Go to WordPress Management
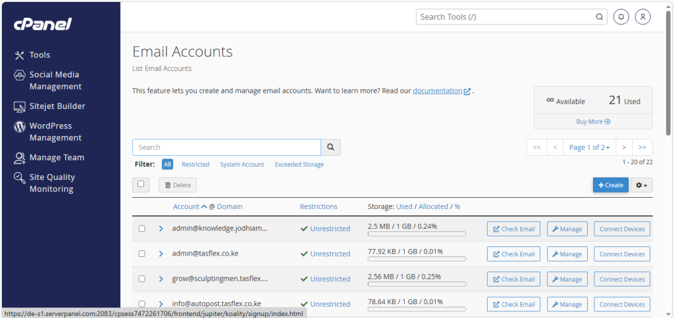 tap(55, 131)
